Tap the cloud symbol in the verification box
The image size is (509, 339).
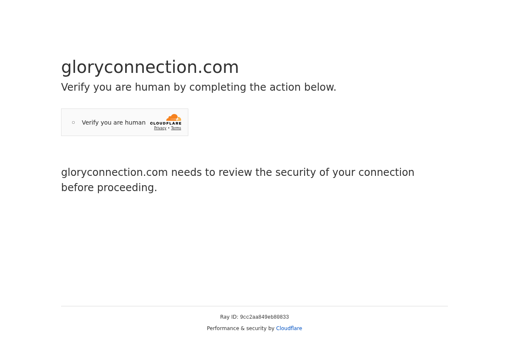pyautogui.click(x=174, y=118)
